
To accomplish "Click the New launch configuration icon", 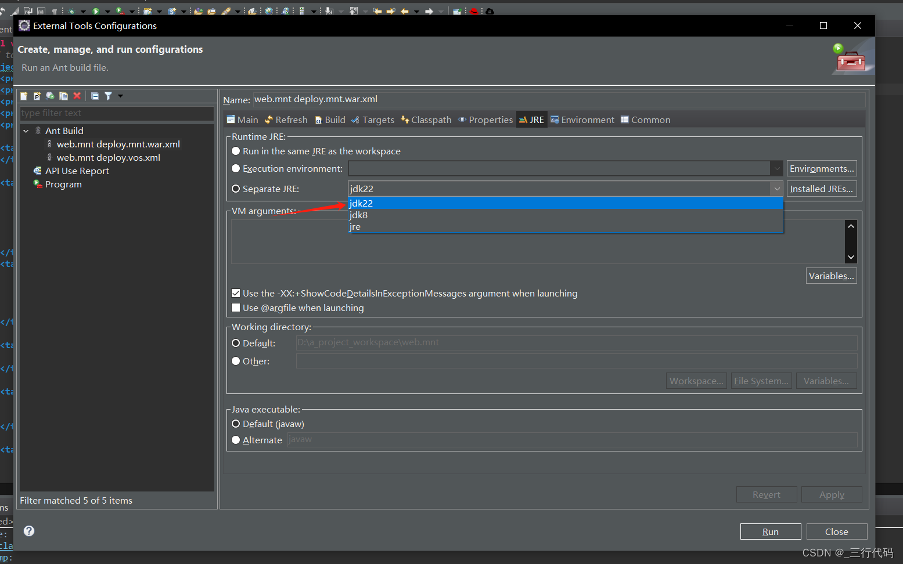I will tap(24, 96).
